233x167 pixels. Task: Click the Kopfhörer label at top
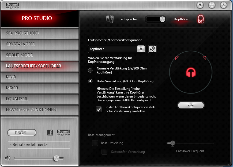(x=181, y=19)
